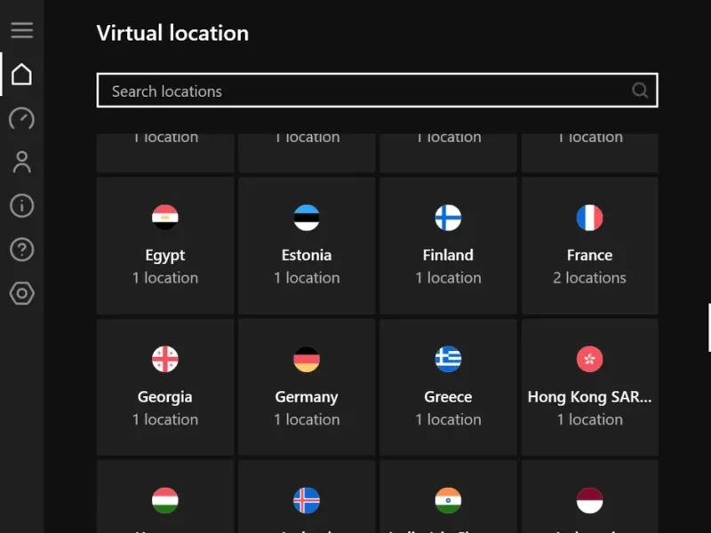Click the magnifier icon in the search box

(x=640, y=91)
